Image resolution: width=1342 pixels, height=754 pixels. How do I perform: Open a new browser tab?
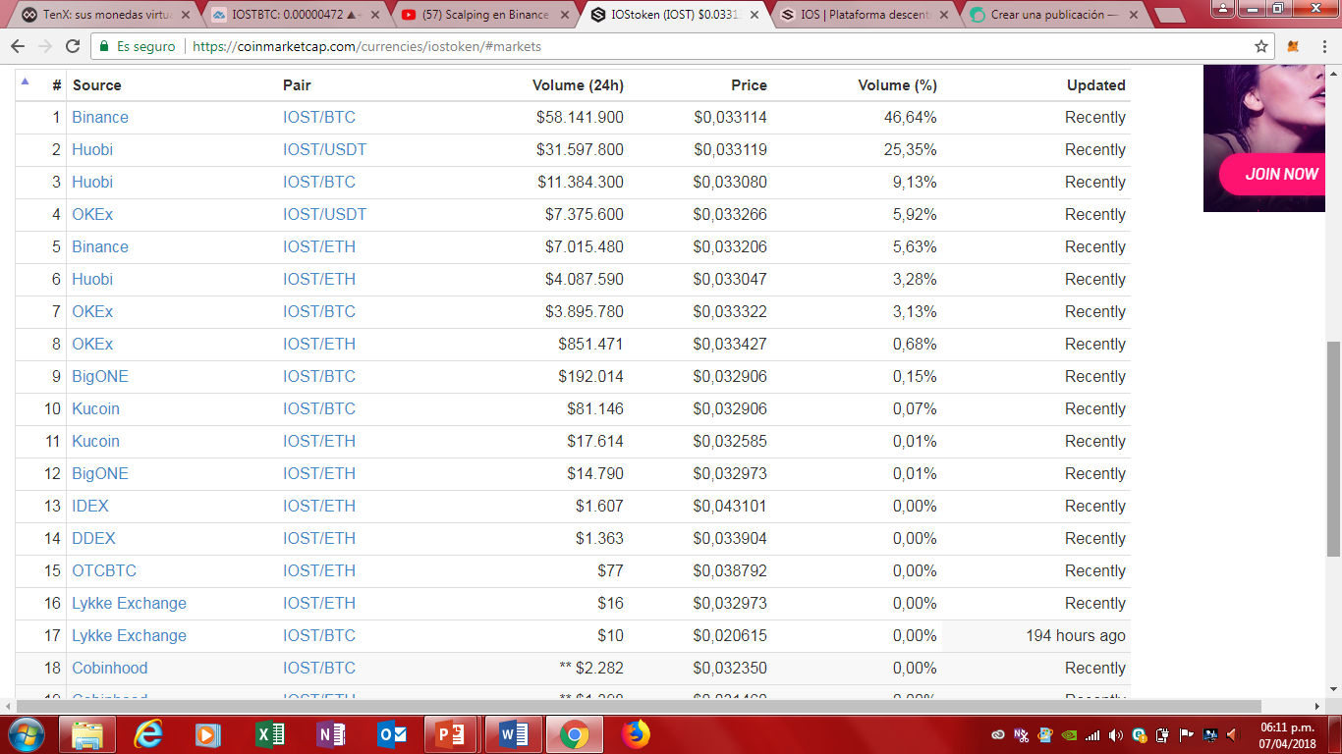pyautogui.click(x=1168, y=16)
